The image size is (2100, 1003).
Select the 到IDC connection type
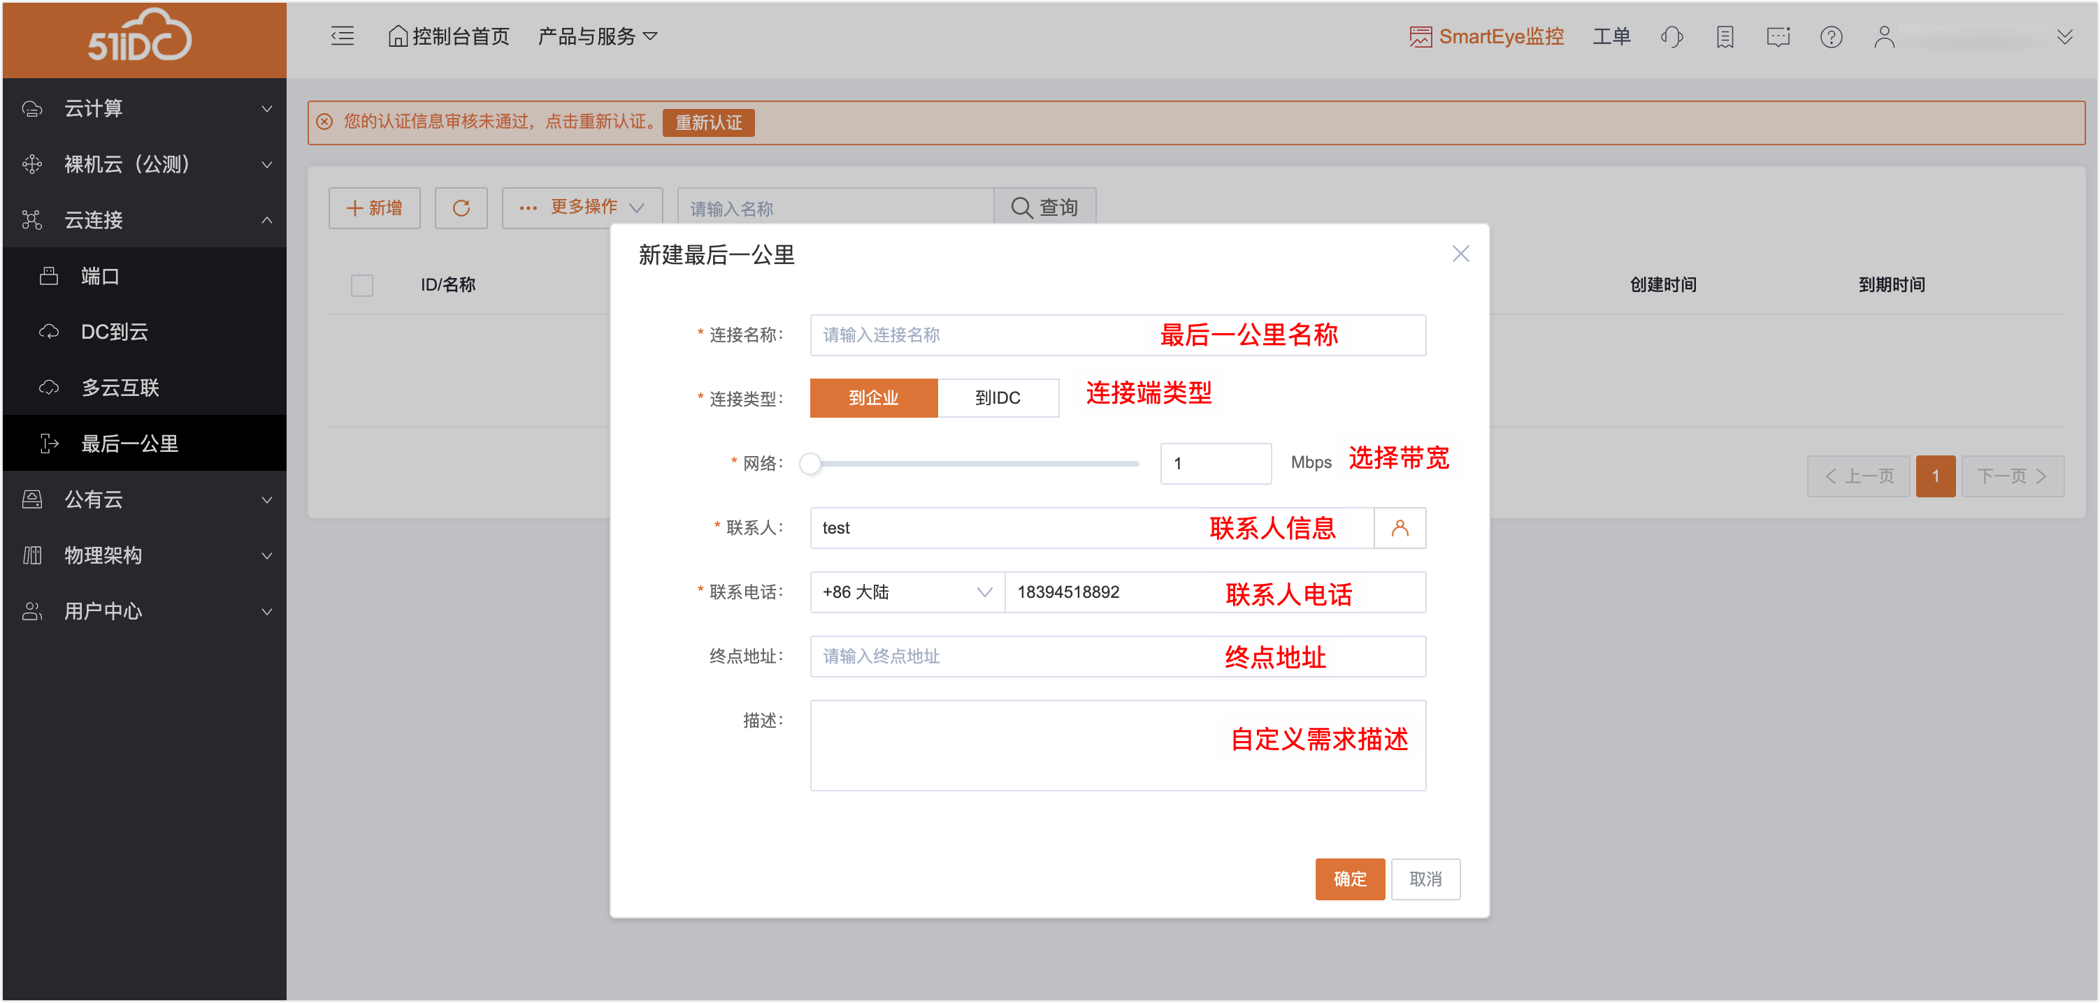tap(998, 397)
